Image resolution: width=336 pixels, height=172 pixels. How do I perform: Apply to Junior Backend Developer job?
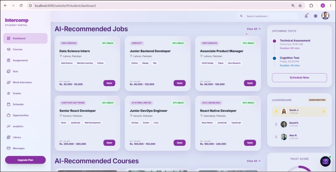[180, 83]
